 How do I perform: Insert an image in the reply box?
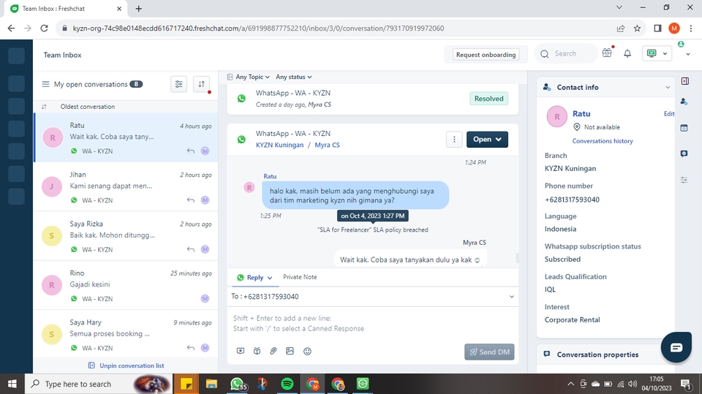(290, 351)
